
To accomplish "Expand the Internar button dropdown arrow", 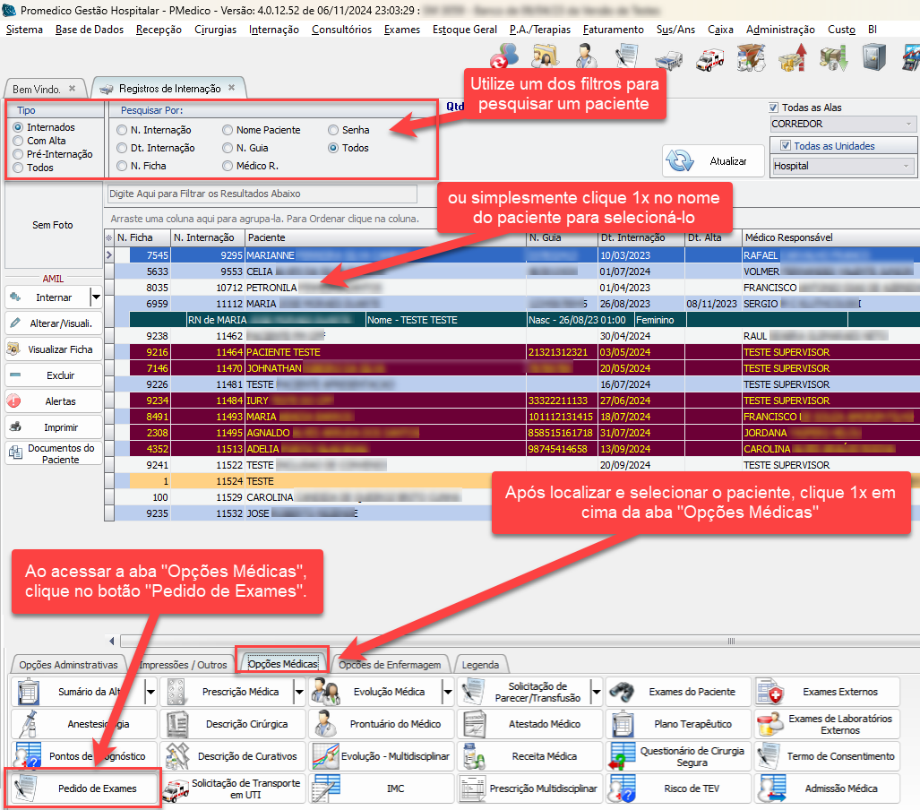I will tap(96, 297).
